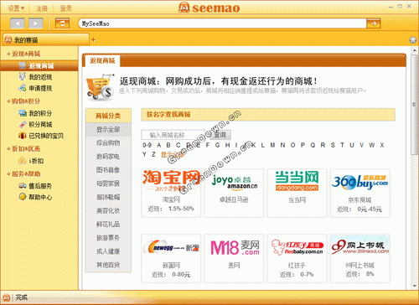Click the go arrow beside address bar

tap(374, 23)
